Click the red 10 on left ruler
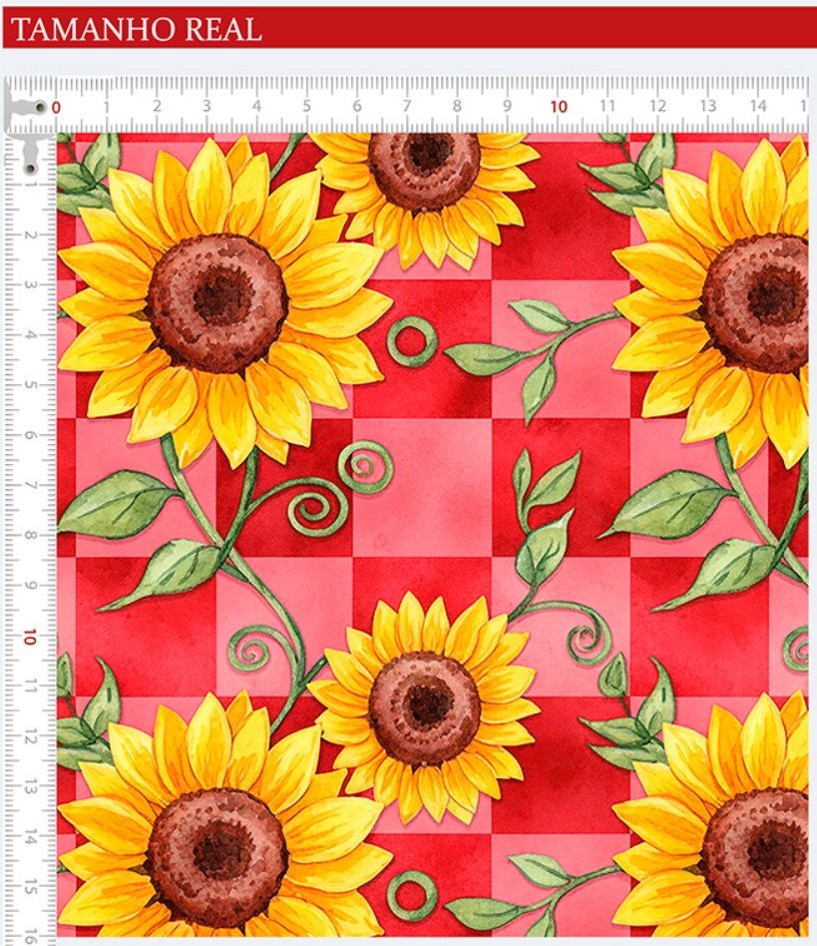The image size is (817, 946). pos(30,637)
